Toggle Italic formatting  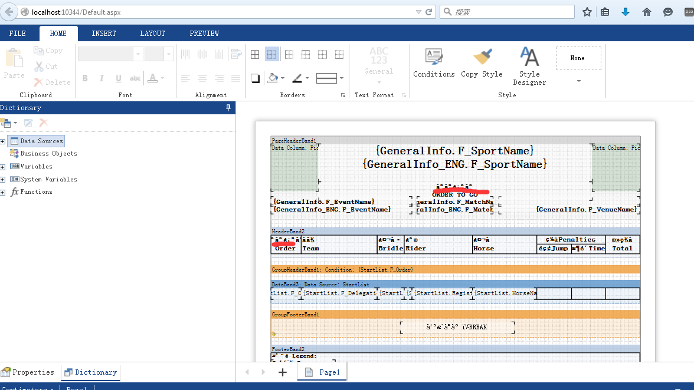pos(102,78)
